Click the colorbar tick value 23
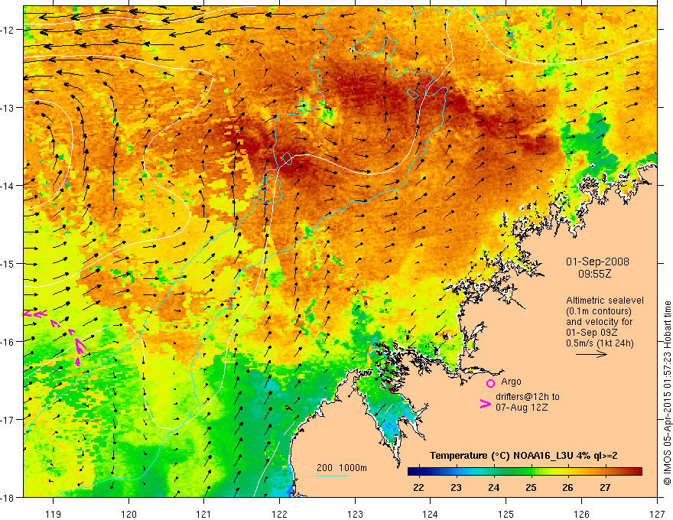The width and height of the screenshot is (673, 520). tap(456, 488)
